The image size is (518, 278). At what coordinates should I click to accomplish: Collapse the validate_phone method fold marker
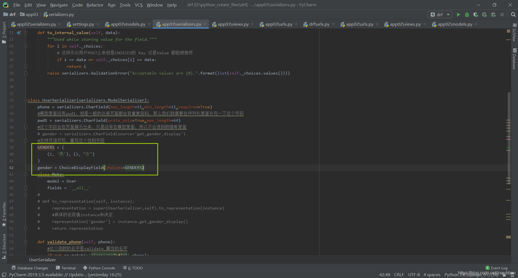pos(26,242)
